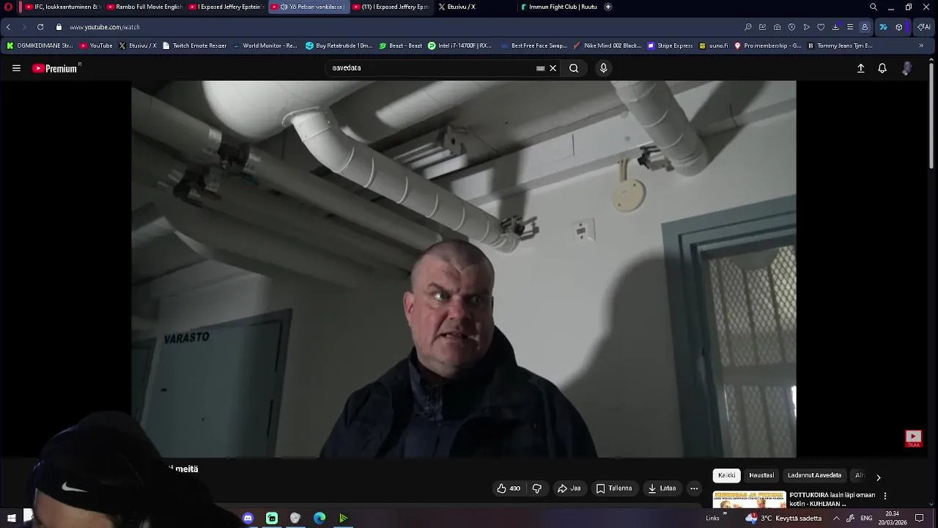Pause the video by clicking the player
Viewport: 938px width, 528px height.
pos(463,268)
